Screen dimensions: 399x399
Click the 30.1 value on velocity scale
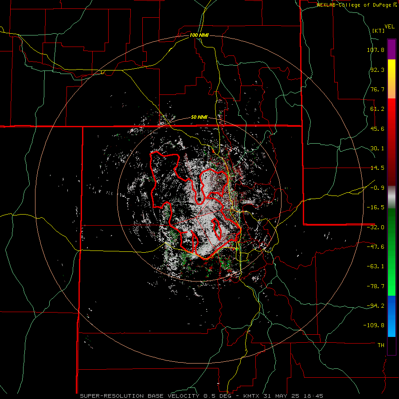point(377,149)
